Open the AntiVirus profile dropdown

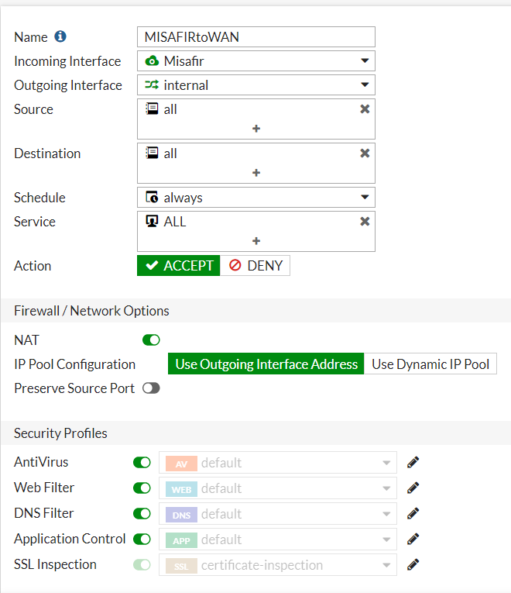[278, 462]
